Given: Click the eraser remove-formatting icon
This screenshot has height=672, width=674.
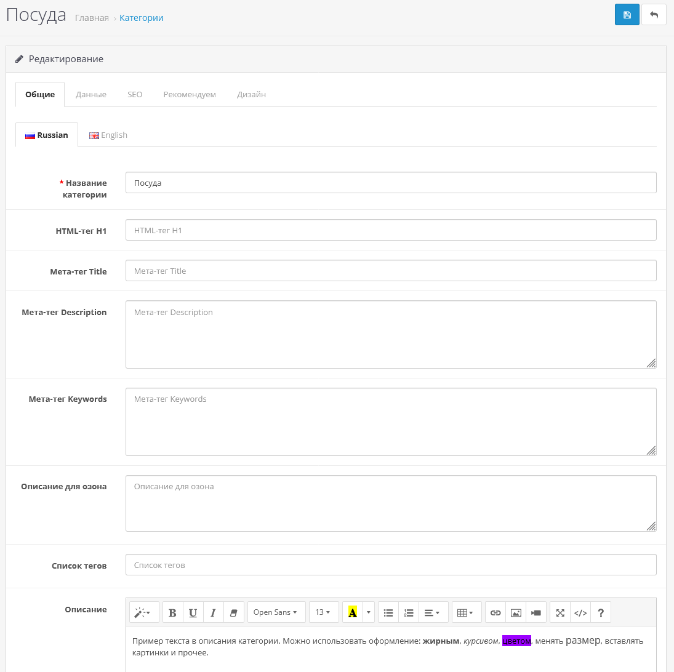Looking at the screenshot, I should pos(233,612).
